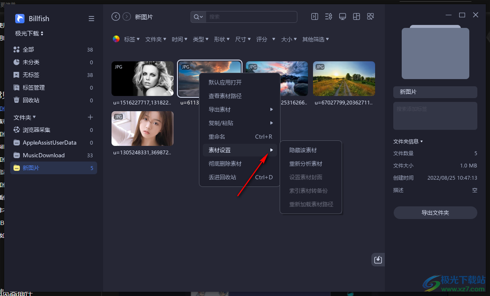Viewport: 490px width, 296px height.
Task: Click the search input field
Action: pos(252,16)
